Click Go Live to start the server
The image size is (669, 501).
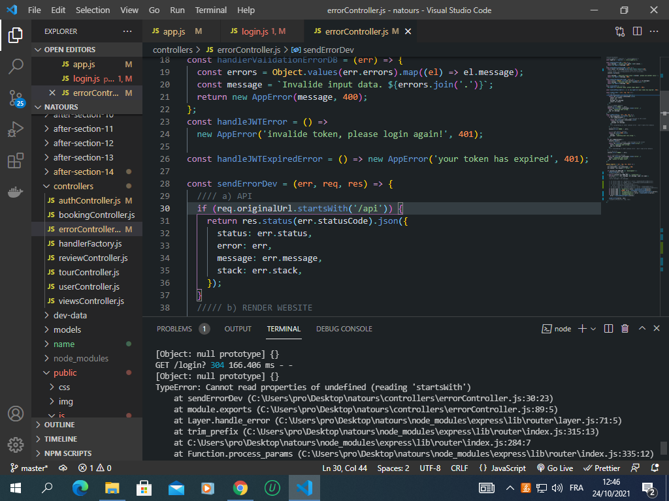559,468
